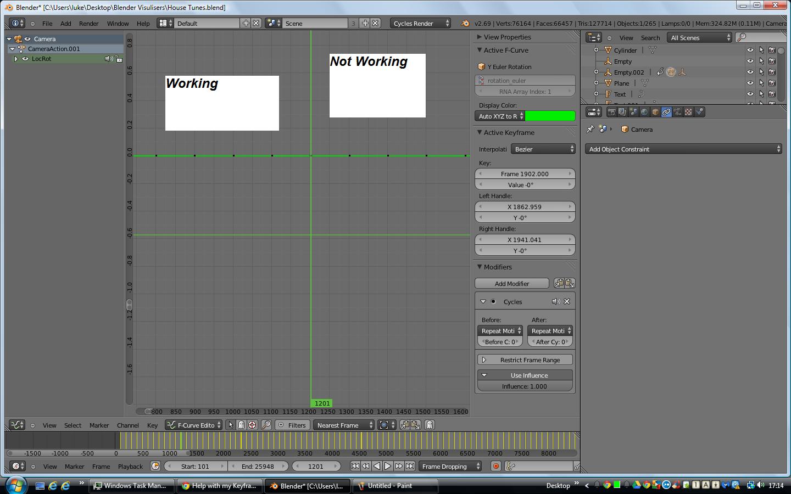Open the Channel menu in F-Curve editor
This screenshot has height=494, width=791.
click(x=127, y=425)
